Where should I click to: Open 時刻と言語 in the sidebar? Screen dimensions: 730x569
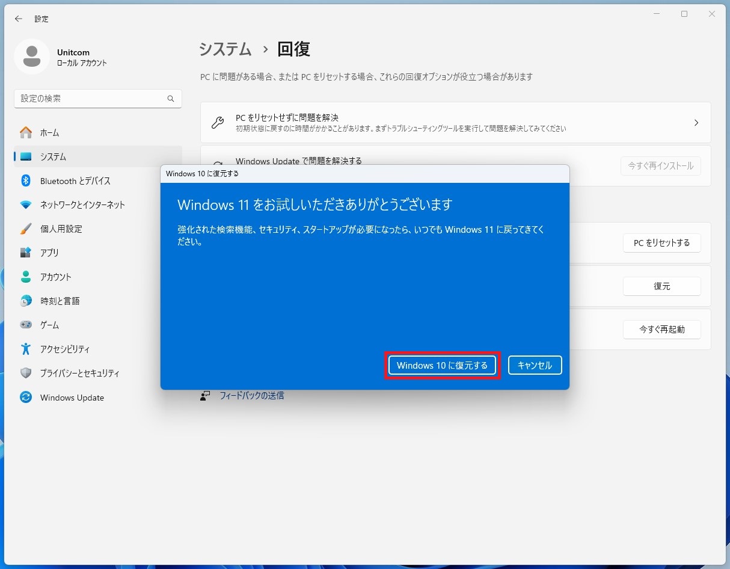pyautogui.click(x=60, y=301)
